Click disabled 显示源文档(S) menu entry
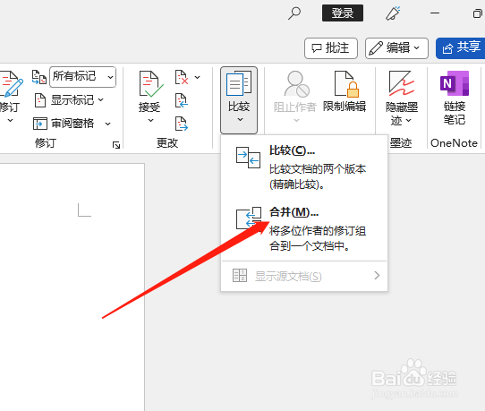 303,276
